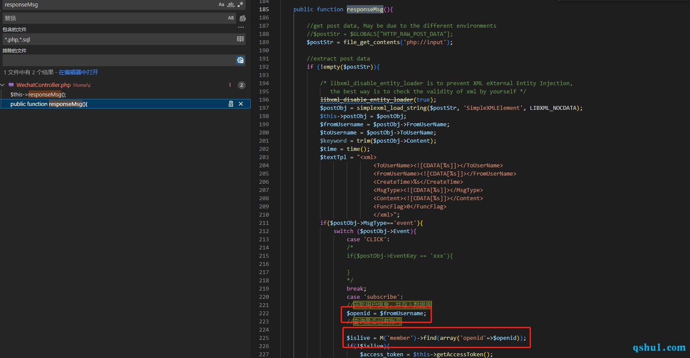Click the //extract post data comment
The width and height of the screenshot is (690, 358).
[x=338, y=59]
